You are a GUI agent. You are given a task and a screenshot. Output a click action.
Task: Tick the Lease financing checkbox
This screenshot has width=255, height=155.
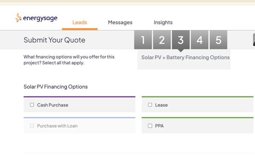tap(150, 105)
